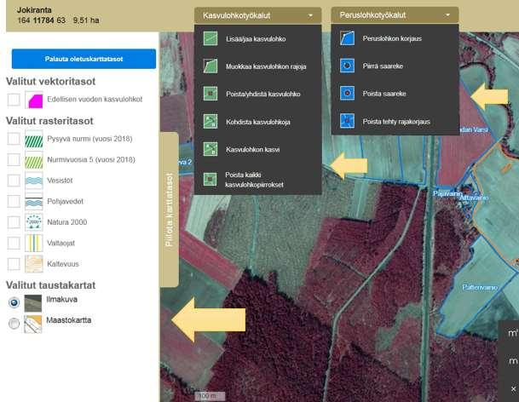The height and width of the screenshot is (402, 519).
Task: Select the Peruslohkon korjaus icon
Action: (347, 38)
